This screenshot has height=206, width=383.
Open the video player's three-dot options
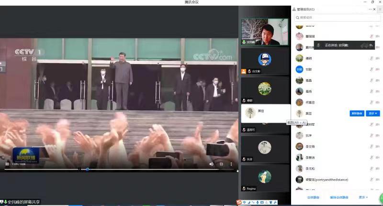click(231, 164)
